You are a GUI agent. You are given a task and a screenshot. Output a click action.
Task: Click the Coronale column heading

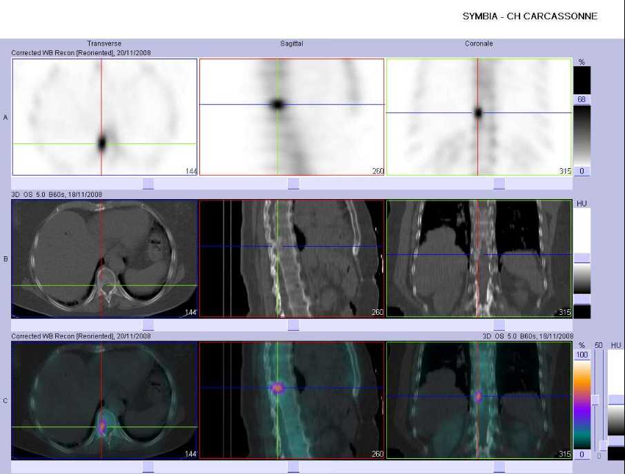tap(479, 43)
